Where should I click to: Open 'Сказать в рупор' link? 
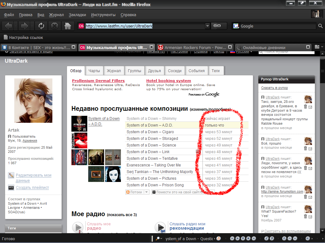click(x=275, y=88)
